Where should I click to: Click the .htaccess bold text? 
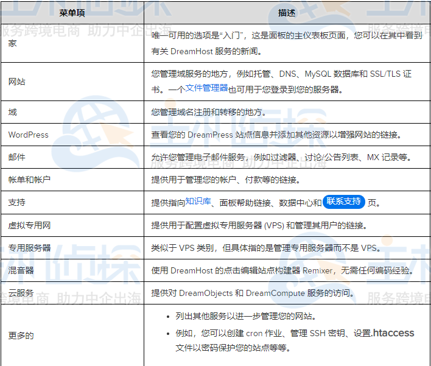tap(393, 333)
